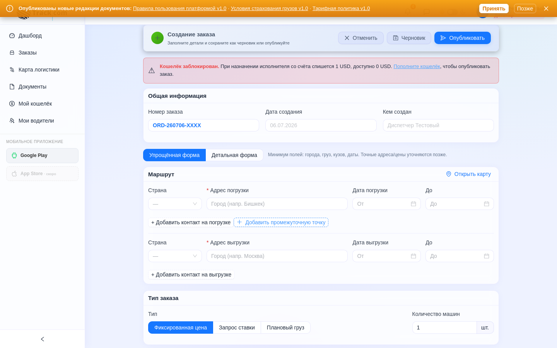Select Плановый груз order type

point(285,328)
